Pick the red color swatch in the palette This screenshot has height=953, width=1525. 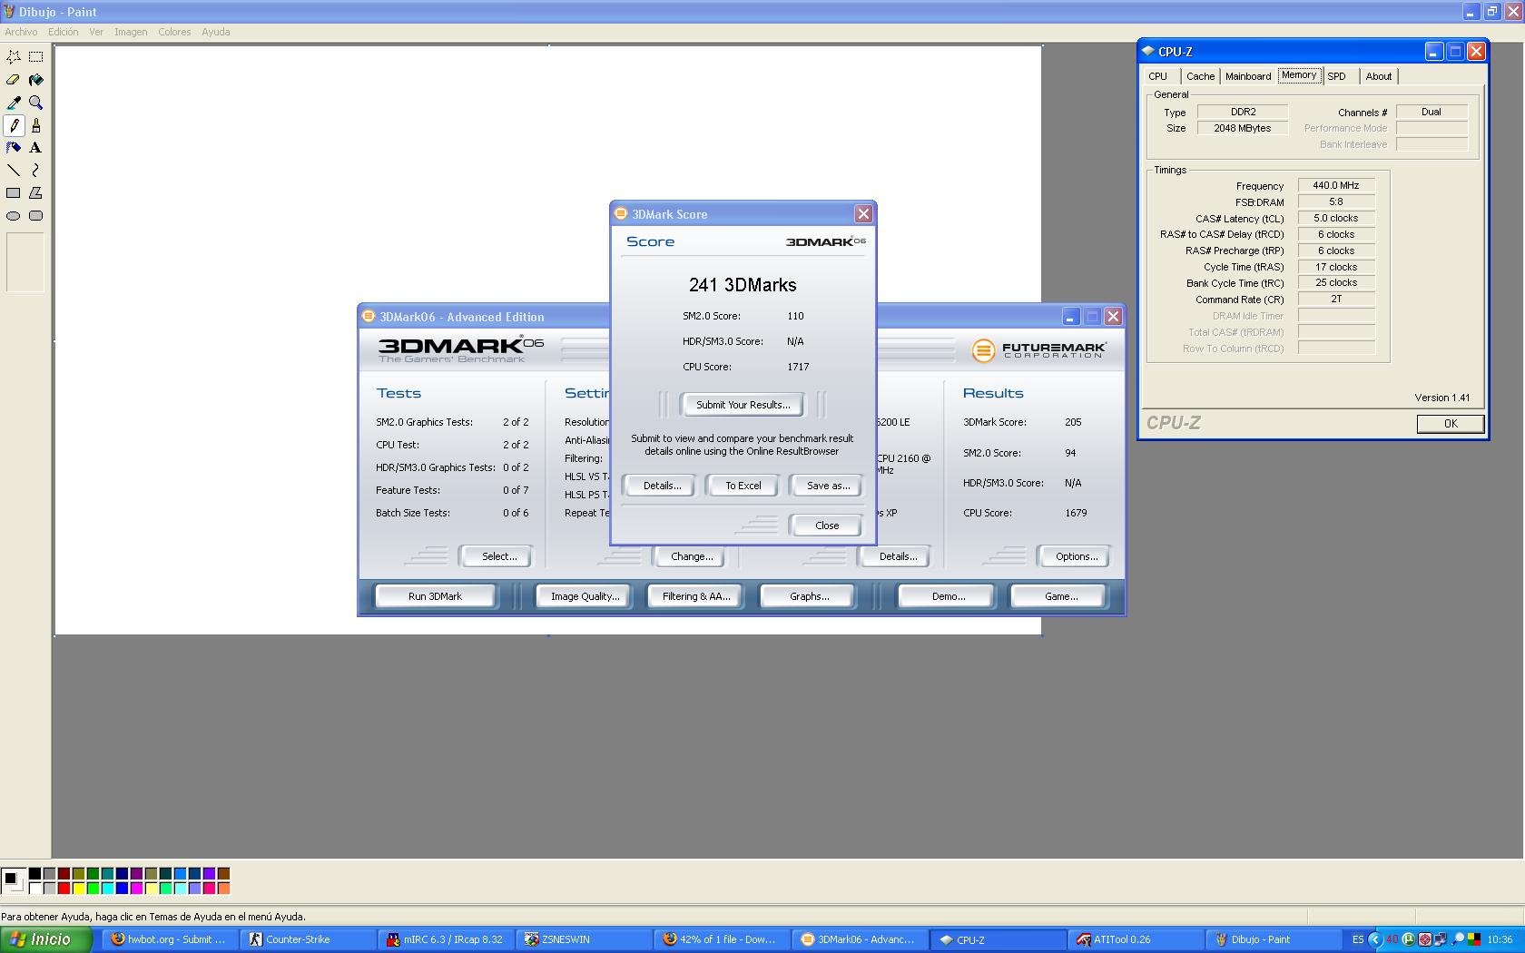[x=64, y=888]
